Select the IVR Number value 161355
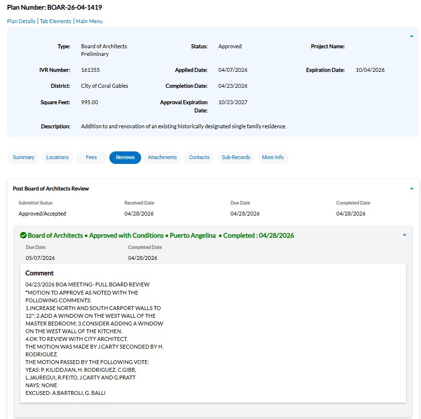421x419 pixels. click(90, 70)
